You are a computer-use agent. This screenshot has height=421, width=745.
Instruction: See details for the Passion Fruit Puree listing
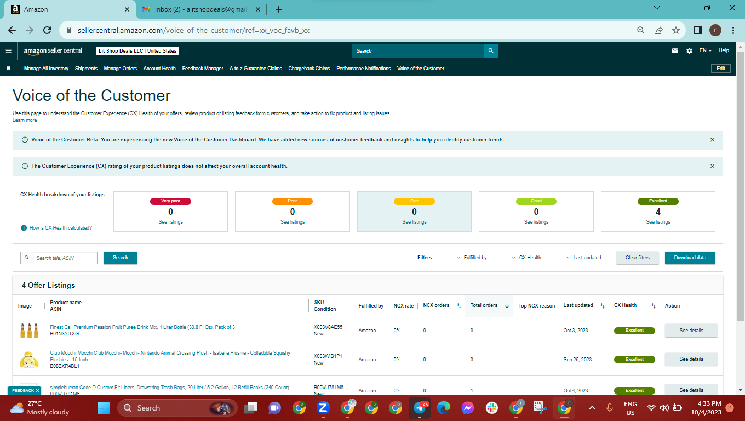point(691,331)
